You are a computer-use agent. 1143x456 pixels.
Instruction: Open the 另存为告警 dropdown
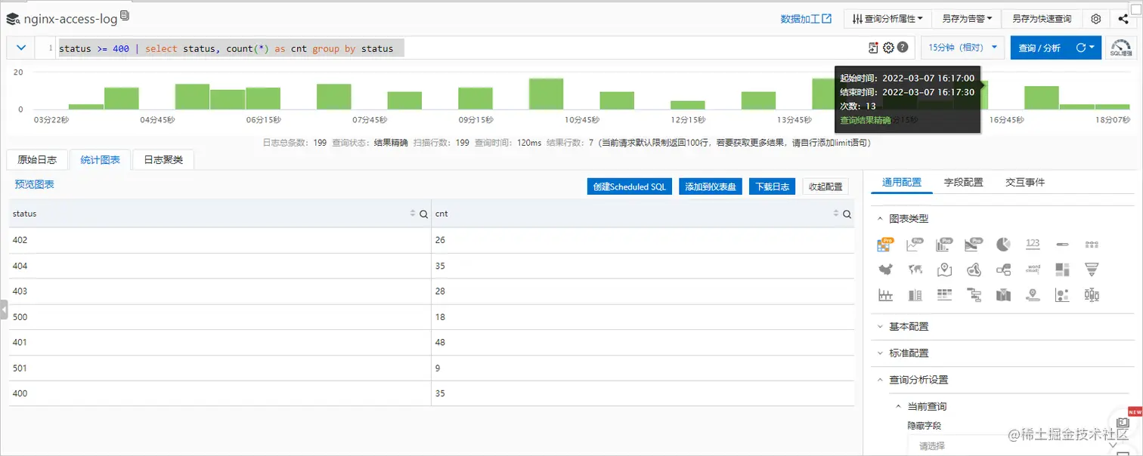click(x=967, y=19)
